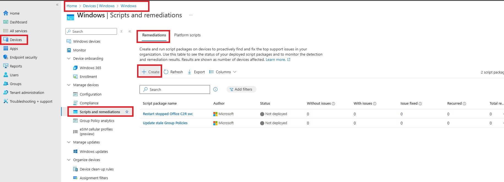Click the Compliance icon
The image size is (504, 182).
click(x=75, y=103)
